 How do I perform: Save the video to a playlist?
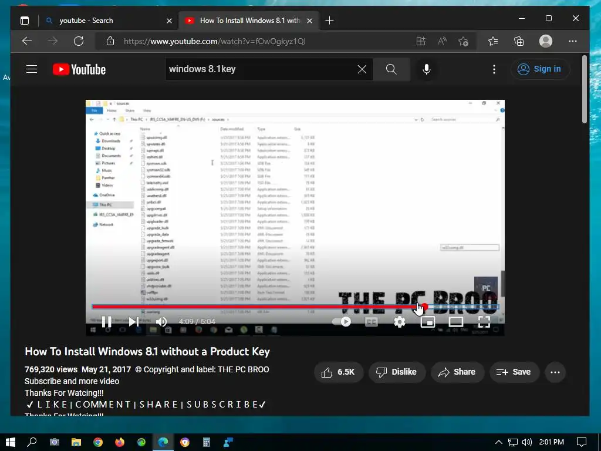(514, 372)
